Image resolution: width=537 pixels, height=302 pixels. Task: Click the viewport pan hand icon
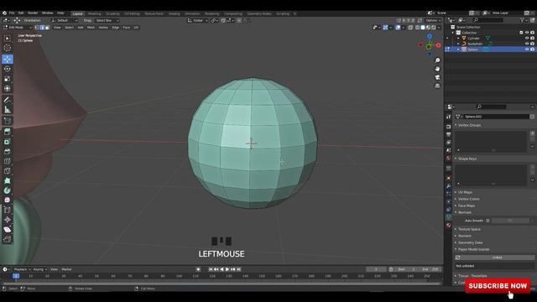point(437,69)
